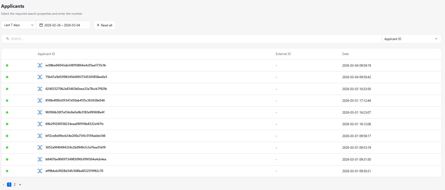The image size is (445, 190).
Task: Click the previous page arrow
Action: (x=4, y=185)
